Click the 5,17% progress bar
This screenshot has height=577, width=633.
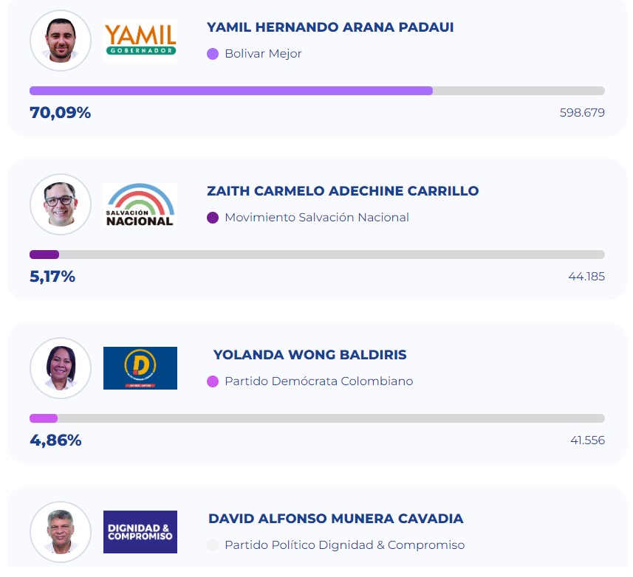[x=318, y=255]
